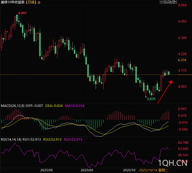The width and height of the screenshot is (192, 173).
Task: Click the magenta RSI3:52.913 value label
Action: (x=73, y=140)
